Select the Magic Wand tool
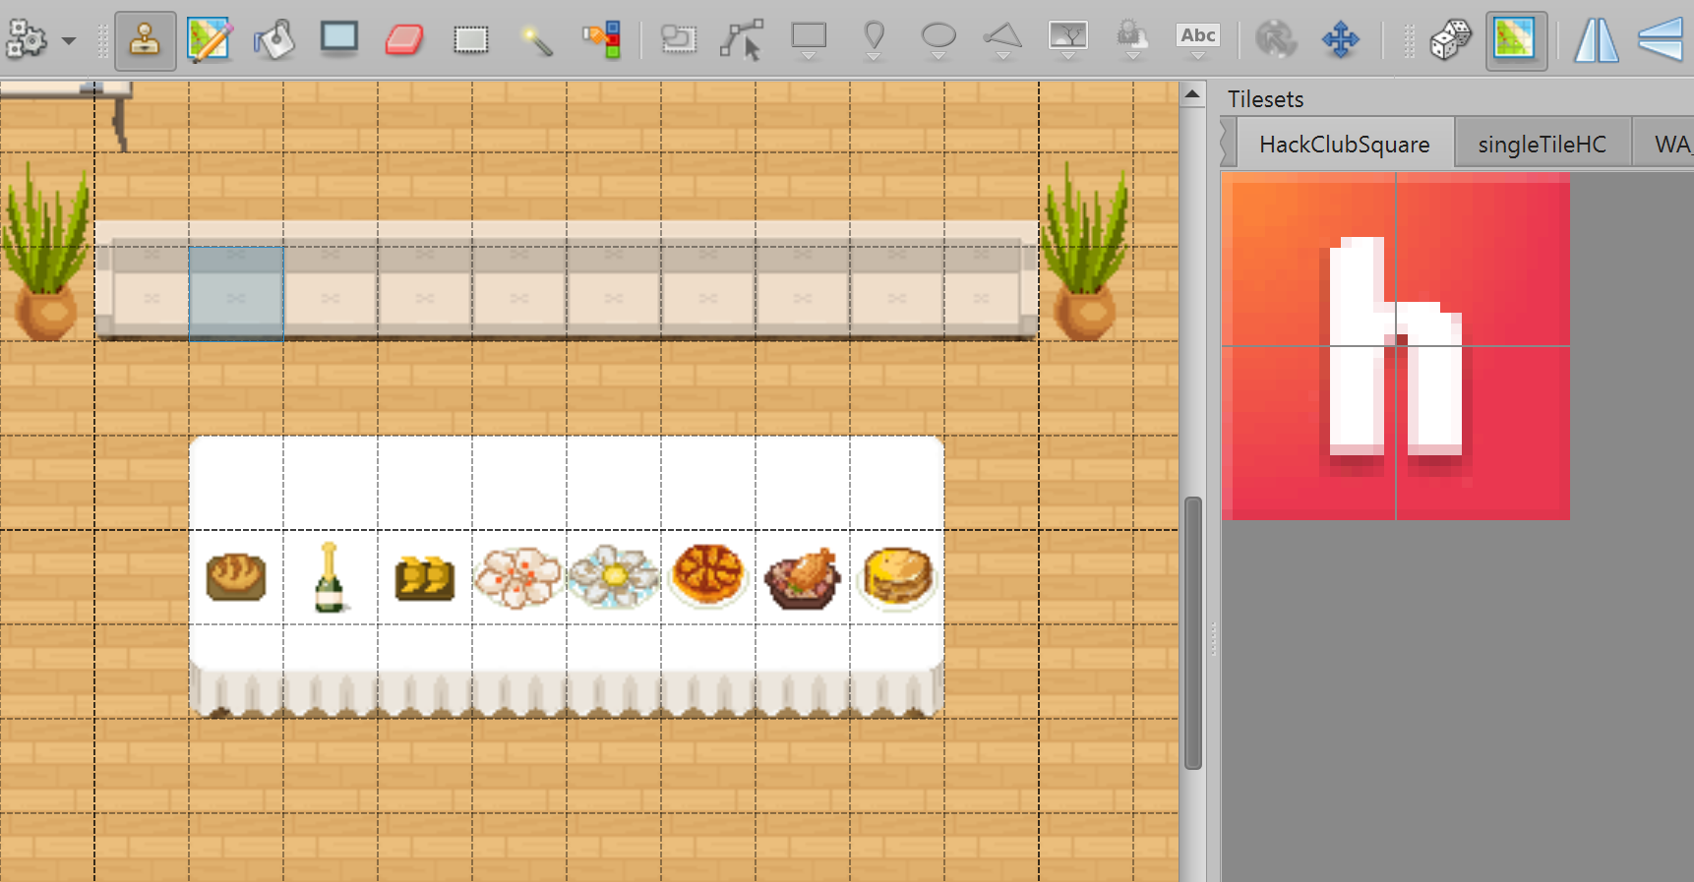 tap(536, 40)
